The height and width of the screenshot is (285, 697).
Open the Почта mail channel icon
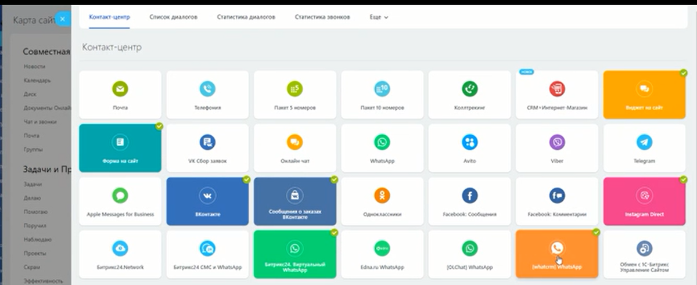[x=120, y=89]
